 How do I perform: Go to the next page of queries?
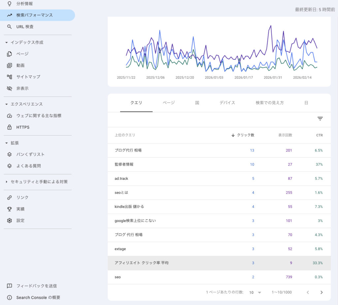[321, 292]
